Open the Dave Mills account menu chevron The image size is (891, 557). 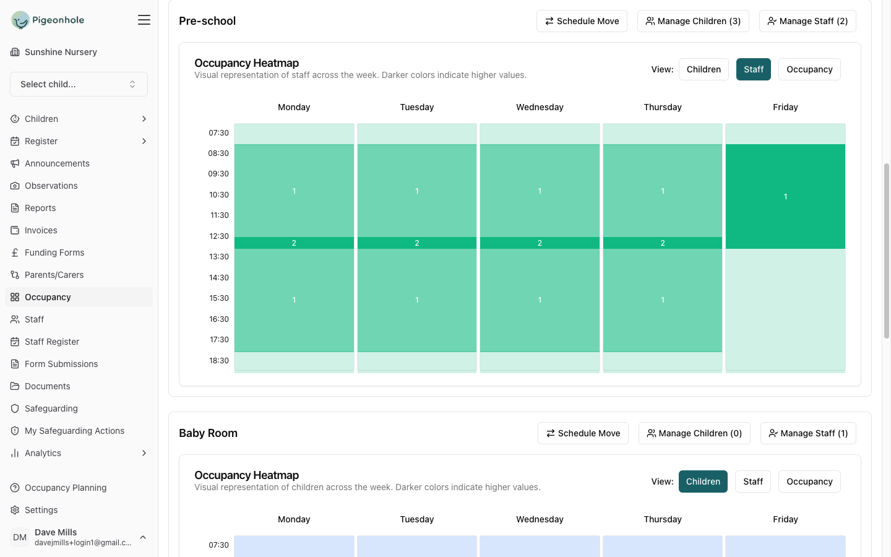click(x=143, y=537)
